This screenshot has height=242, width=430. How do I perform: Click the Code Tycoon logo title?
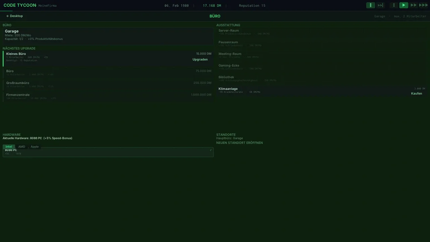point(20,5)
